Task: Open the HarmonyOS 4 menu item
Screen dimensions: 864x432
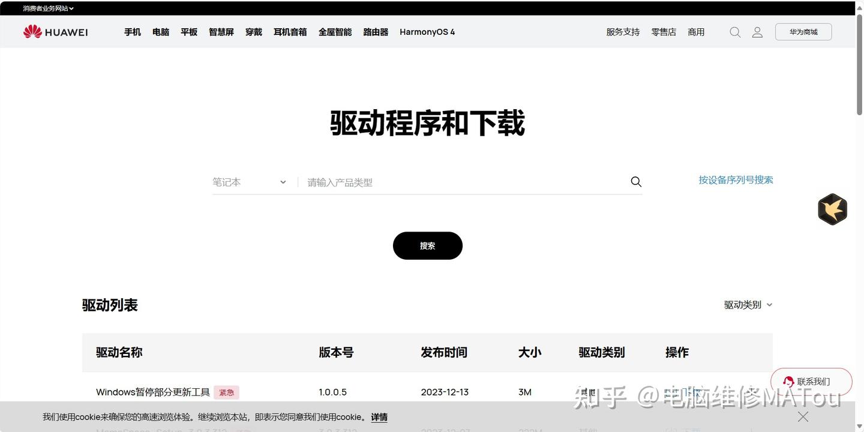Action: point(427,32)
